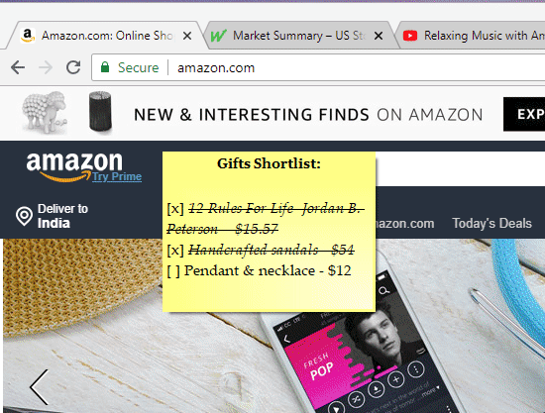
Task: Close the Amazon.com tab
Action: tap(187, 36)
